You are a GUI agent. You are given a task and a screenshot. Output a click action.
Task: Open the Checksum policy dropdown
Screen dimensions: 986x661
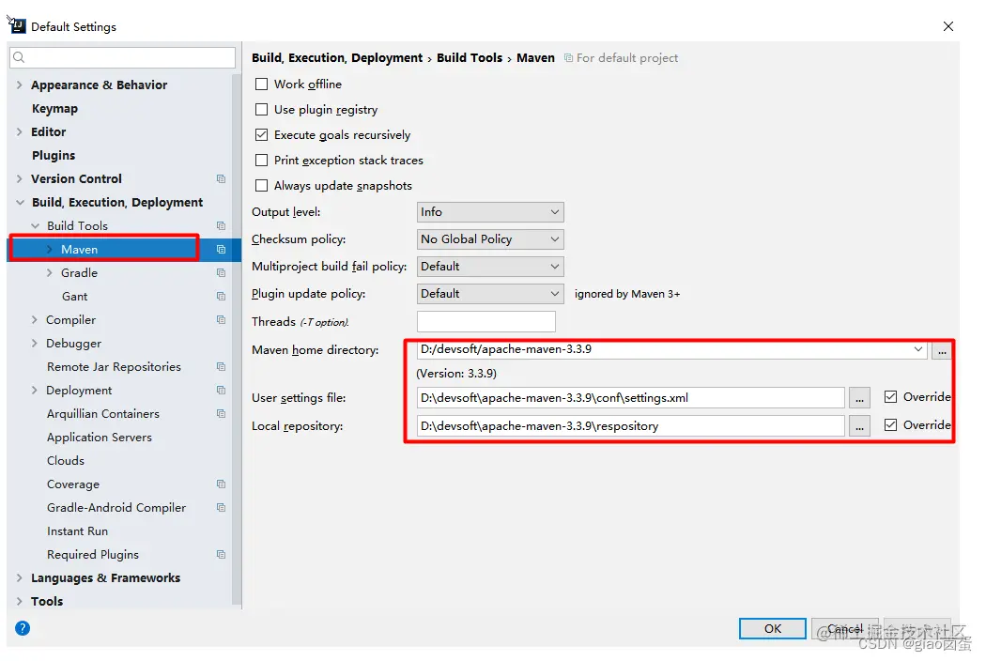(490, 239)
